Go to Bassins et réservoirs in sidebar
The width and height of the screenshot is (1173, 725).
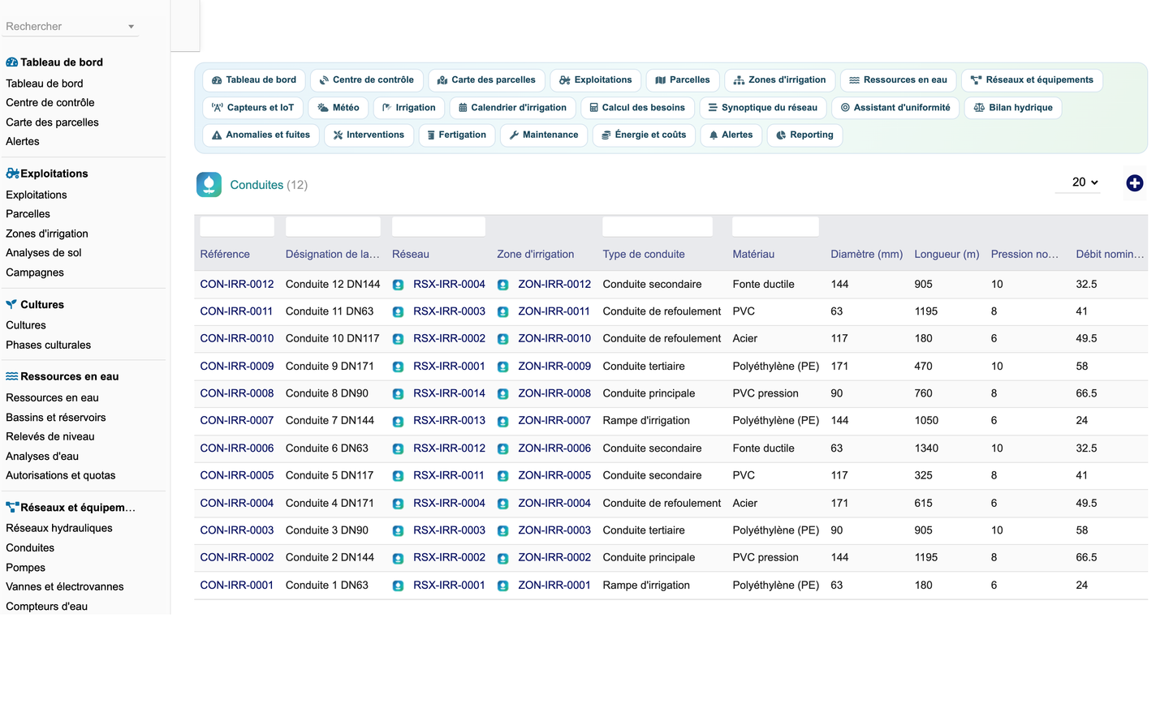tap(55, 418)
